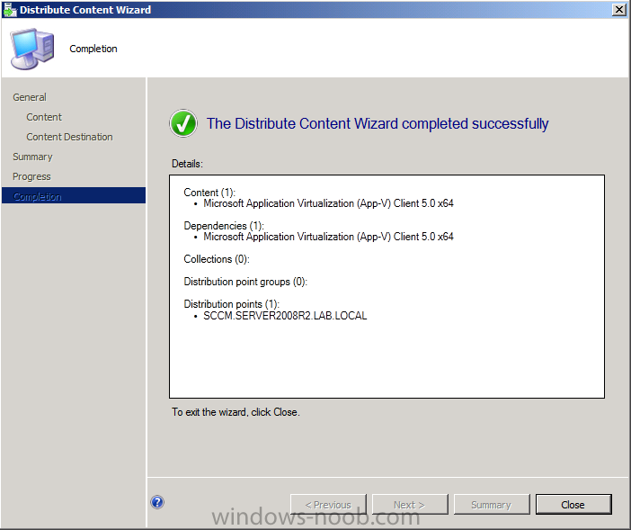Click 'To exit the wizard, click Close' text
This screenshot has height=530, width=631.
[x=236, y=412]
